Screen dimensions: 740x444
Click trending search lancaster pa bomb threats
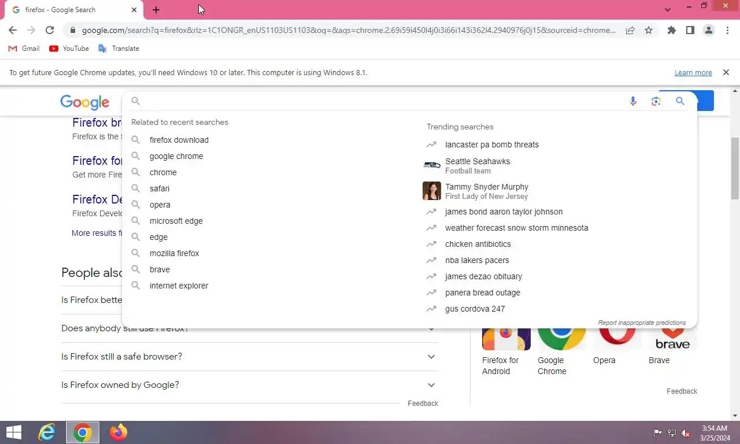492,145
